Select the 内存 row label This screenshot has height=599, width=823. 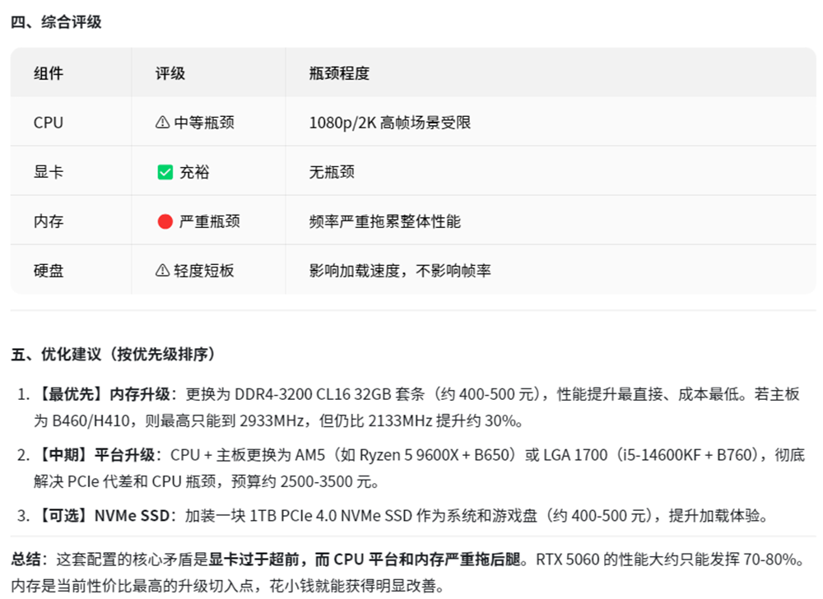point(49,221)
